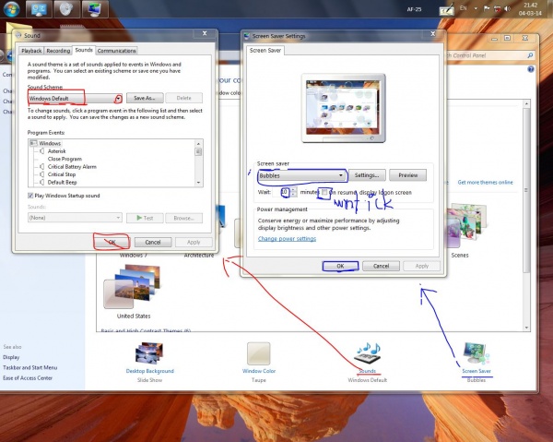Collapse the Windows node in Program Events

(33, 143)
